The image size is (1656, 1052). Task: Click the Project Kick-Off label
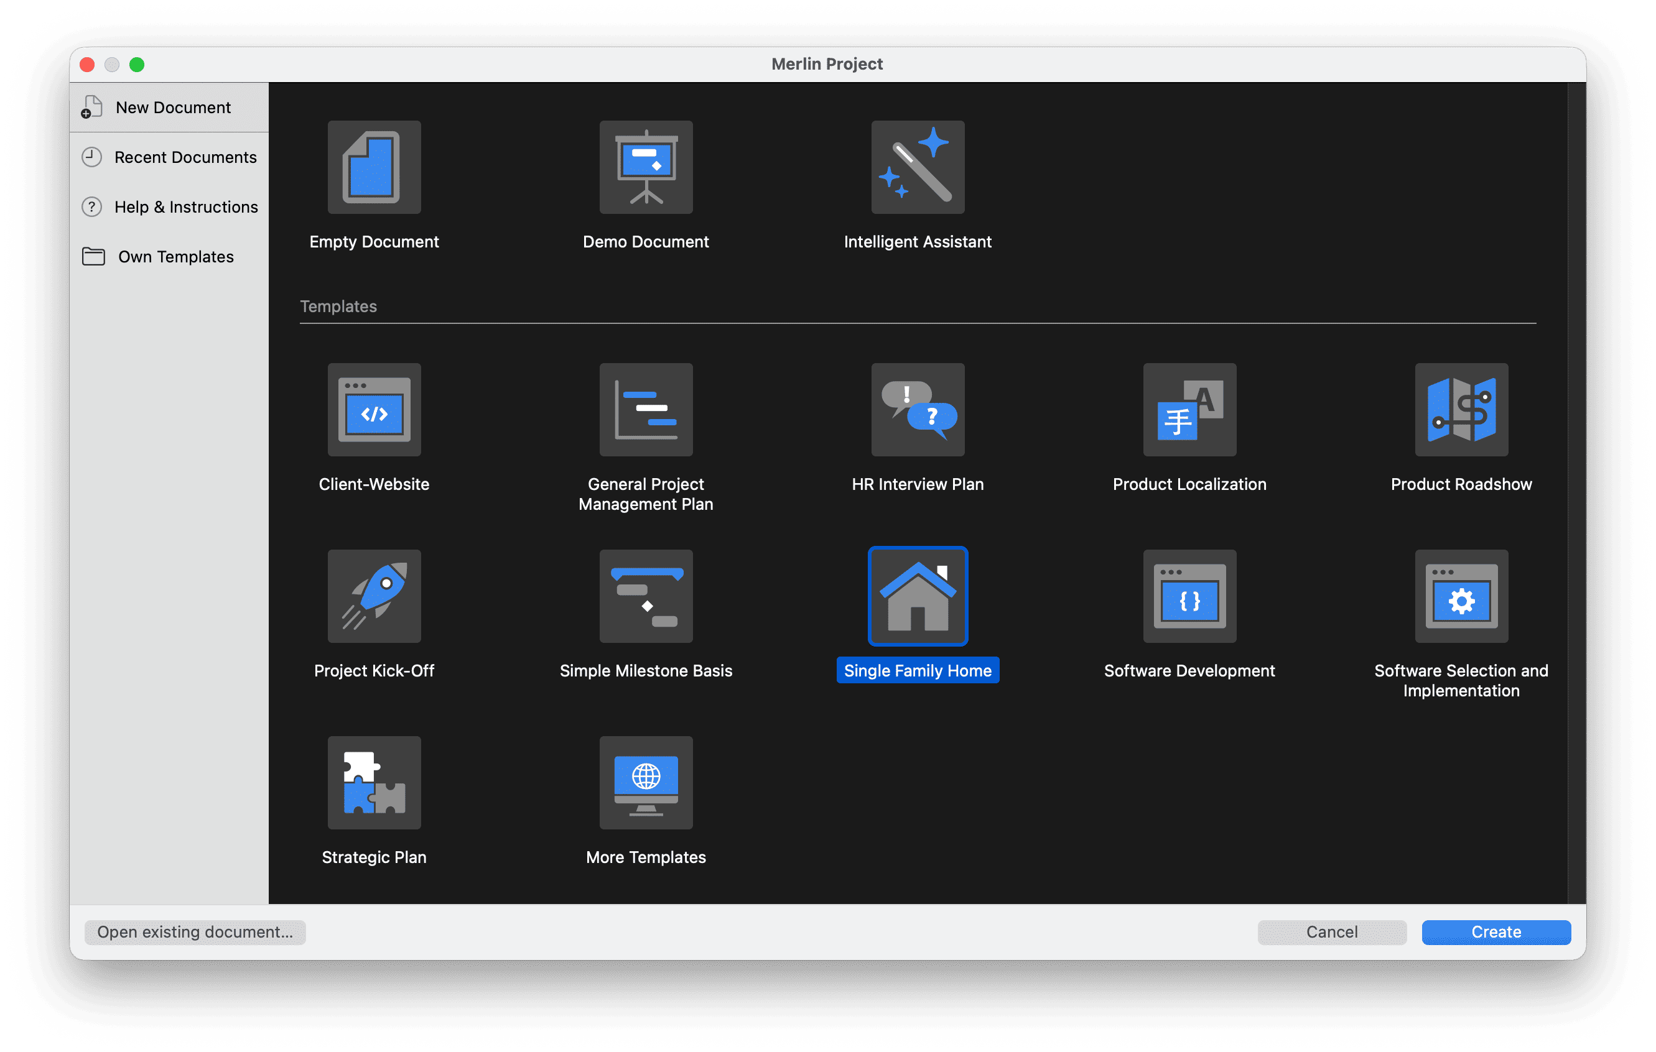(374, 671)
